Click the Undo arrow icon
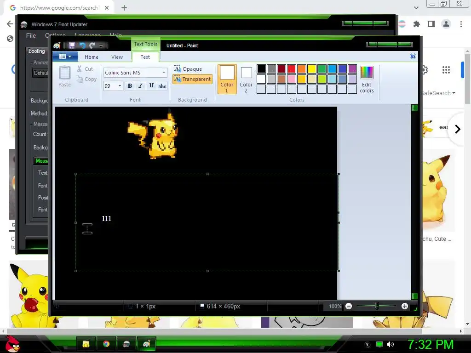 (x=82, y=46)
